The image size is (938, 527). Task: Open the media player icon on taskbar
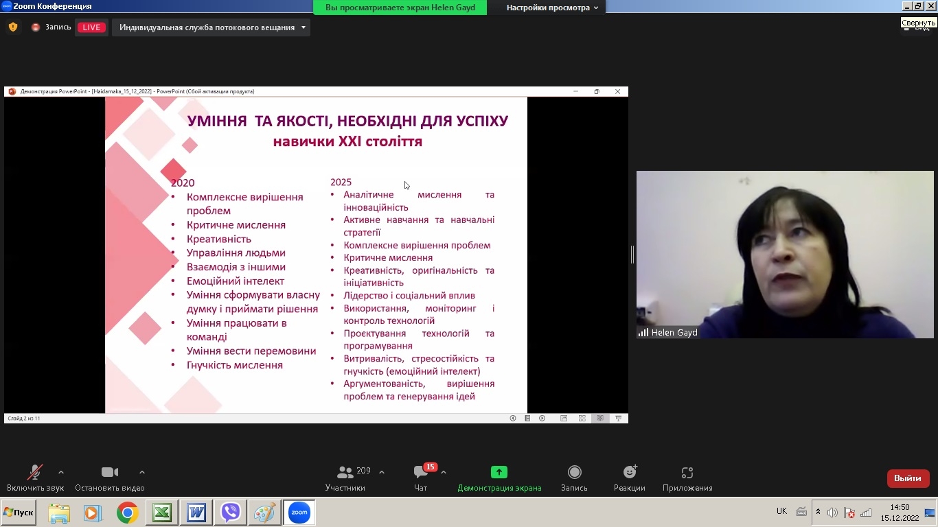[93, 513]
